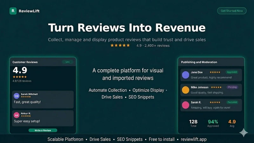This screenshot has width=254, height=143.
Task: Click Mike Johnson's orange avatar
Action: pyautogui.click(x=185, y=90)
